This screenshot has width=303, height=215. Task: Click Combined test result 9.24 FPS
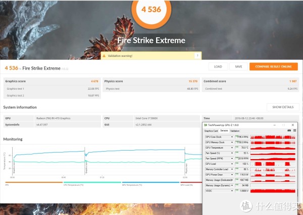(292, 89)
